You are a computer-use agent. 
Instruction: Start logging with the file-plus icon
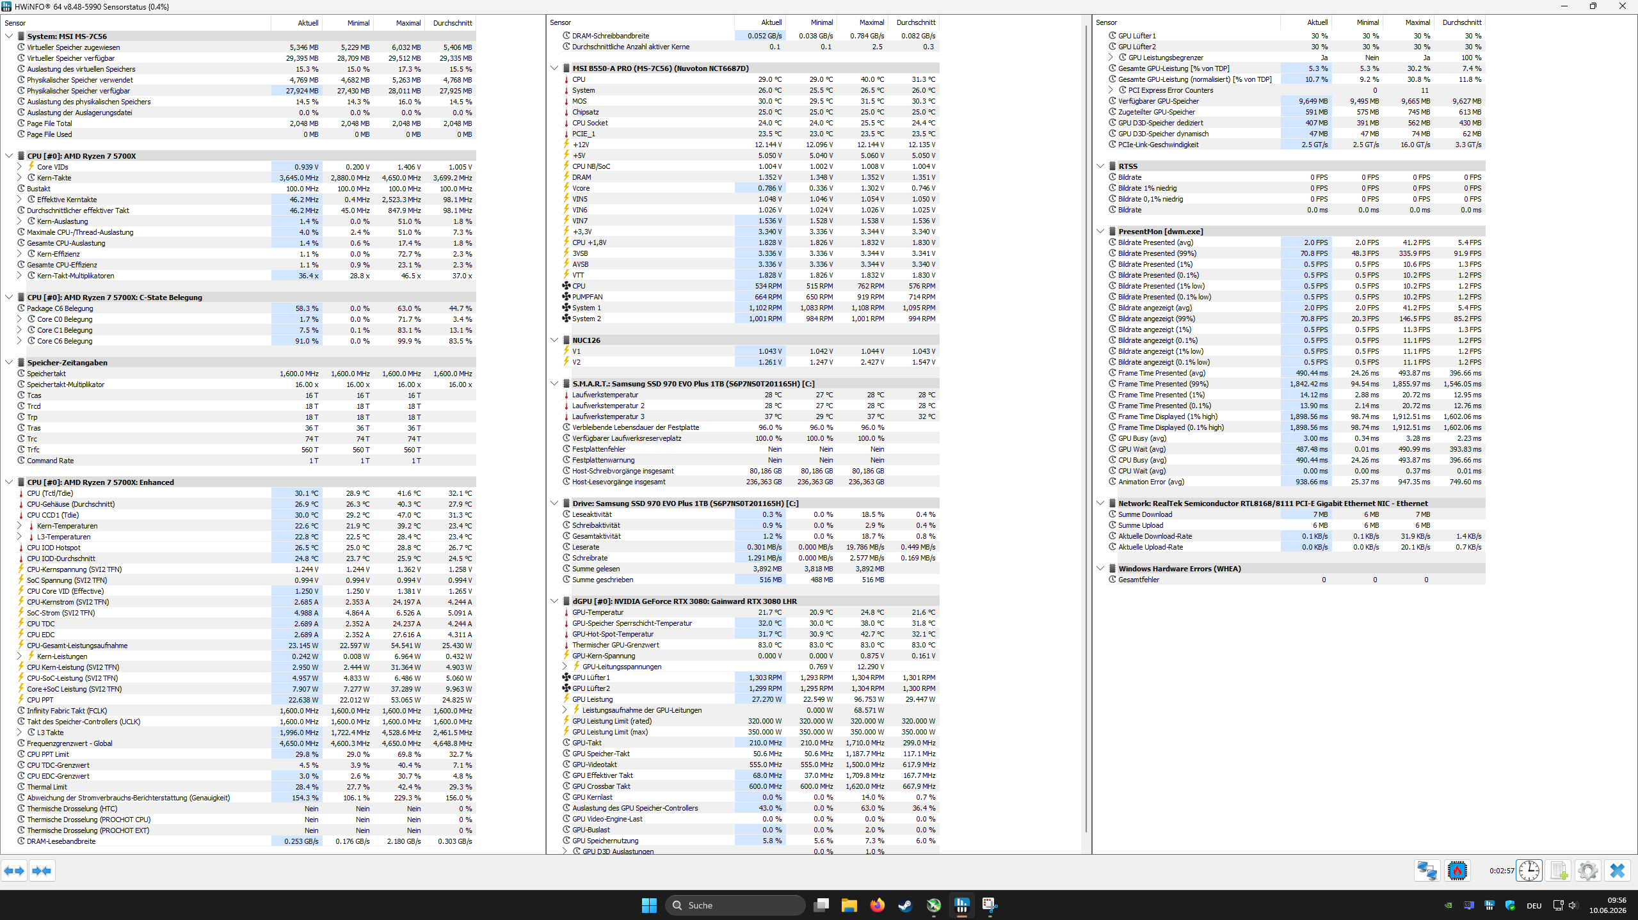(x=1559, y=871)
